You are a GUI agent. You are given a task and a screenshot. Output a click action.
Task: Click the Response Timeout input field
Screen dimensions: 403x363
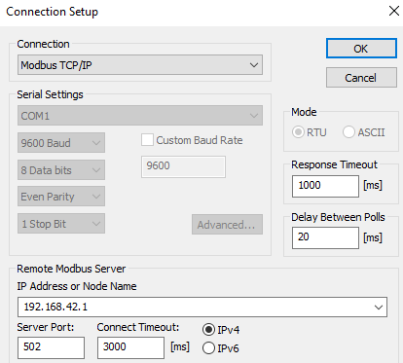[x=325, y=186]
